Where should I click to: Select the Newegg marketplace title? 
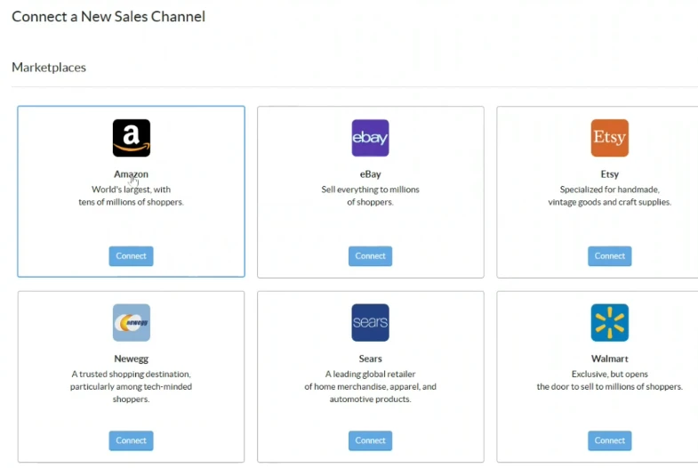click(132, 359)
